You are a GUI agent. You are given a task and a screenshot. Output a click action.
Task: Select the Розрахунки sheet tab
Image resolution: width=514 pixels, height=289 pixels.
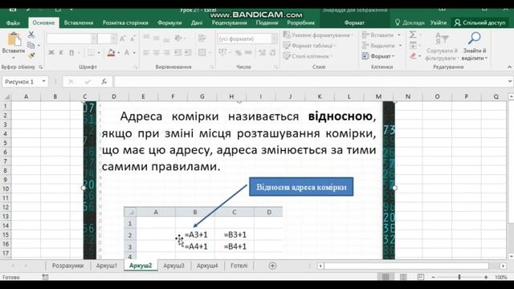67,266
